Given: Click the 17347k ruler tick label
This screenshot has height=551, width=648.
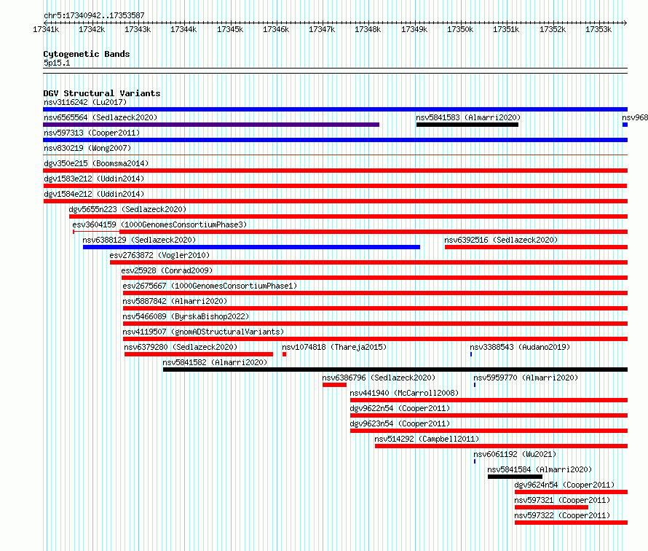Looking at the screenshot, I should 322,29.
